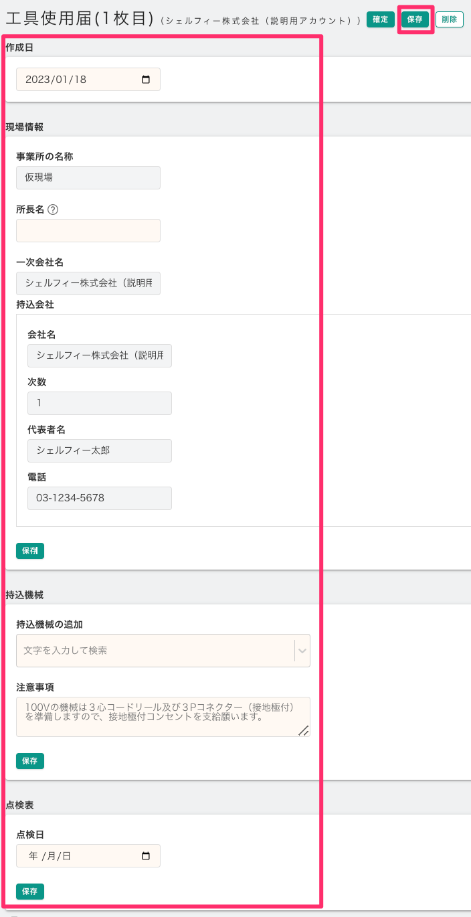Screen dimensions: 471x917
Task: Save the 点検表 section
Action: [30, 892]
